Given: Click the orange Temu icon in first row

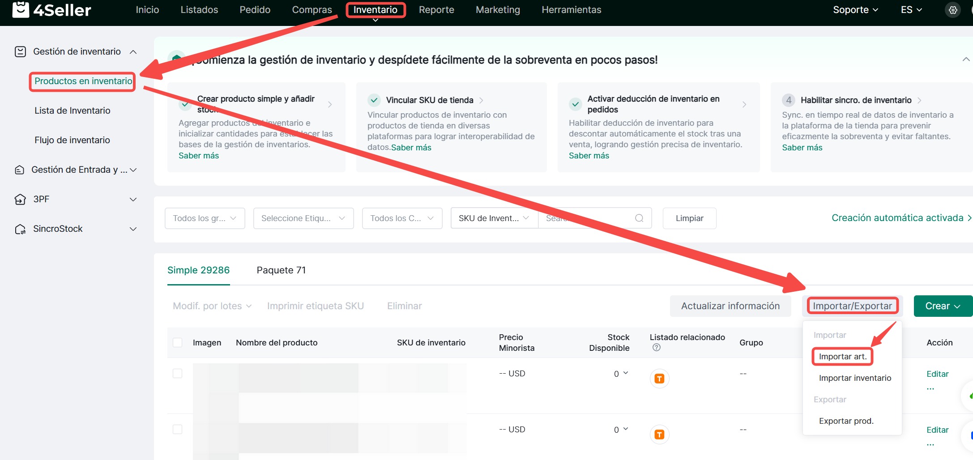Looking at the screenshot, I should [x=659, y=379].
